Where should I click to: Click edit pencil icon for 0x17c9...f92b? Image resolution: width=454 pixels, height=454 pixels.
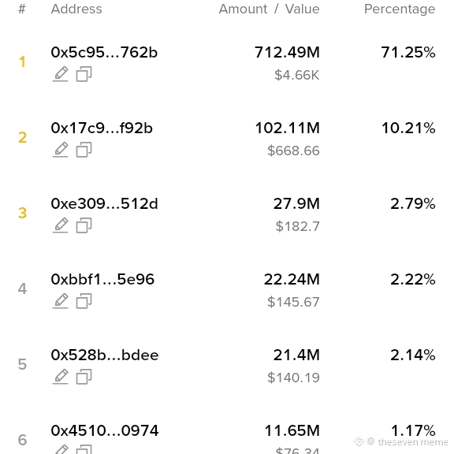pos(60,150)
